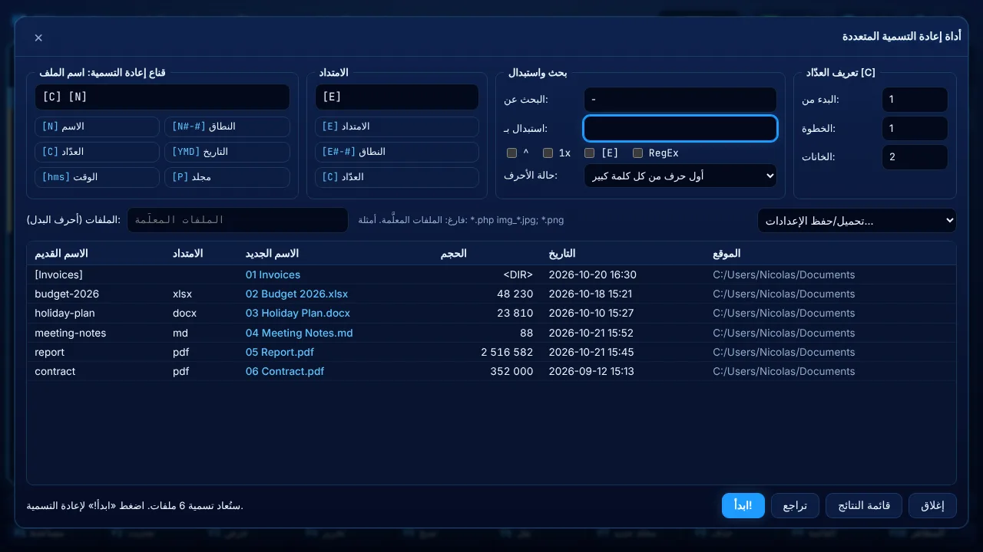Insert [C] العدّاد counter in filename mask
983x552 pixels.
point(97,152)
